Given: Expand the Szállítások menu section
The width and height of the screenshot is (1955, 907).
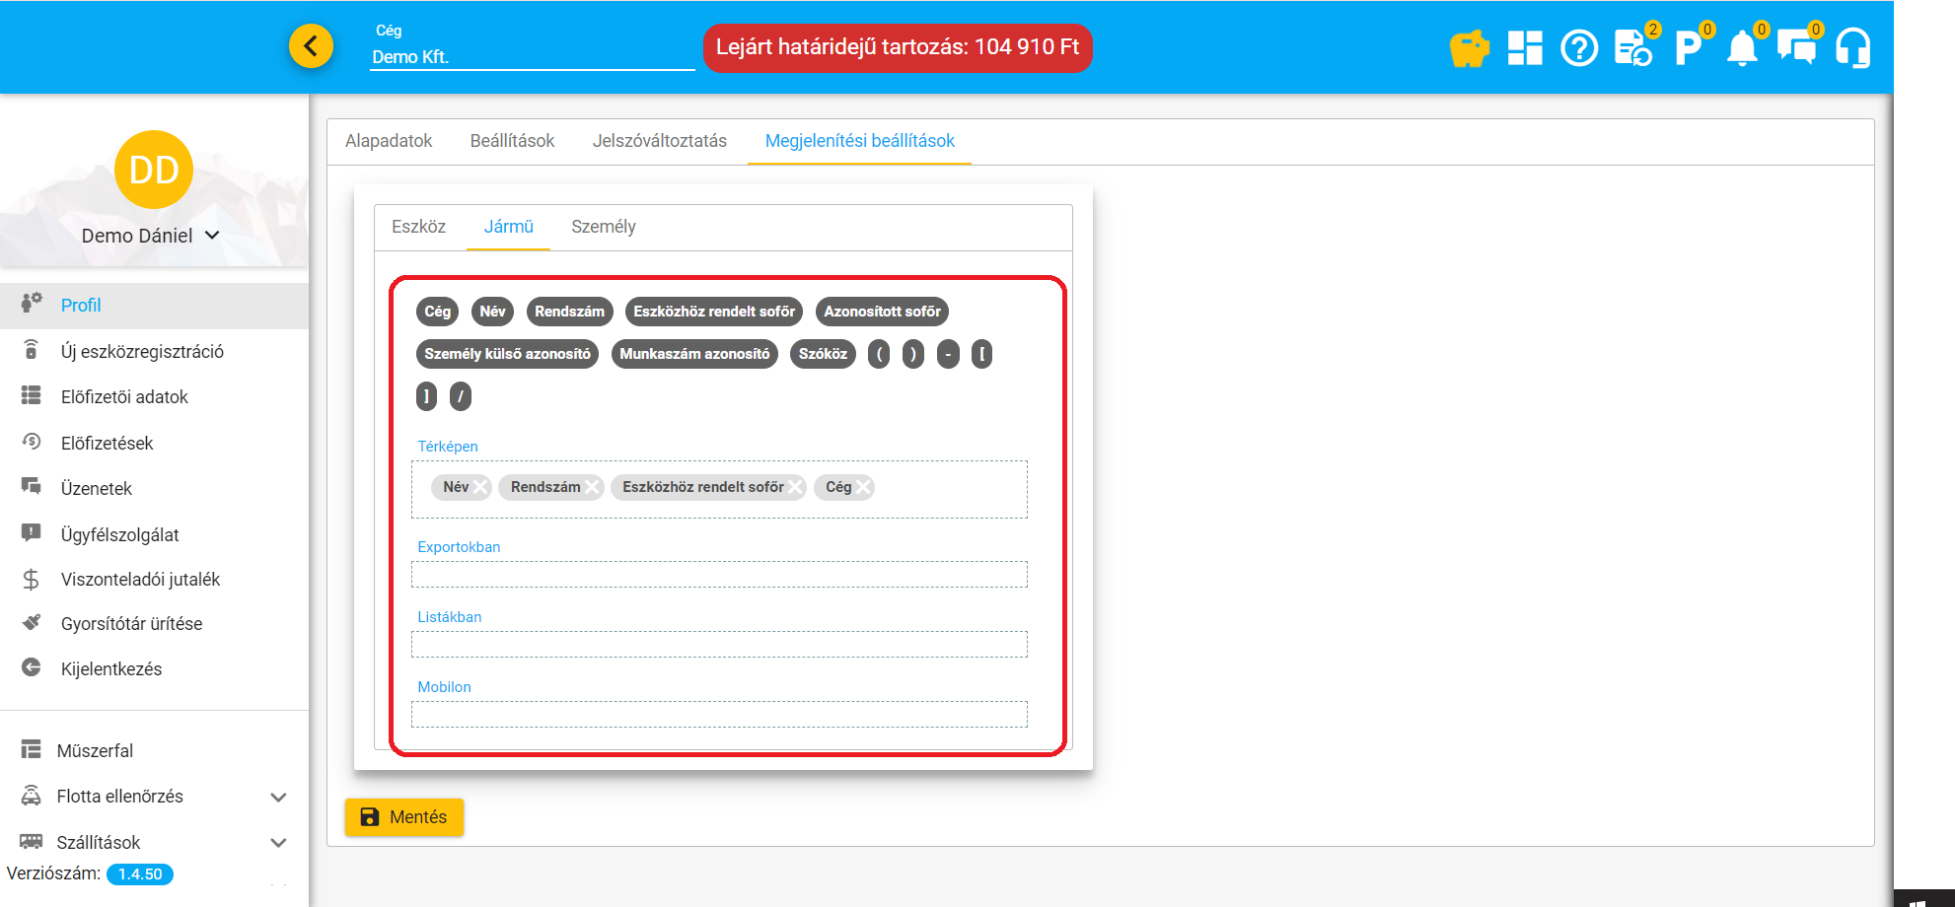Looking at the screenshot, I should point(278,843).
